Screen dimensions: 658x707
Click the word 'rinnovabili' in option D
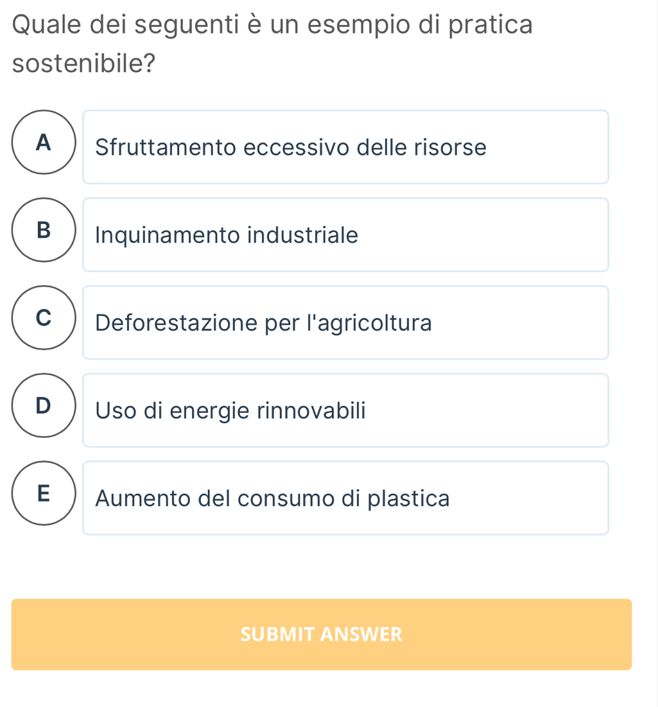click(x=311, y=410)
